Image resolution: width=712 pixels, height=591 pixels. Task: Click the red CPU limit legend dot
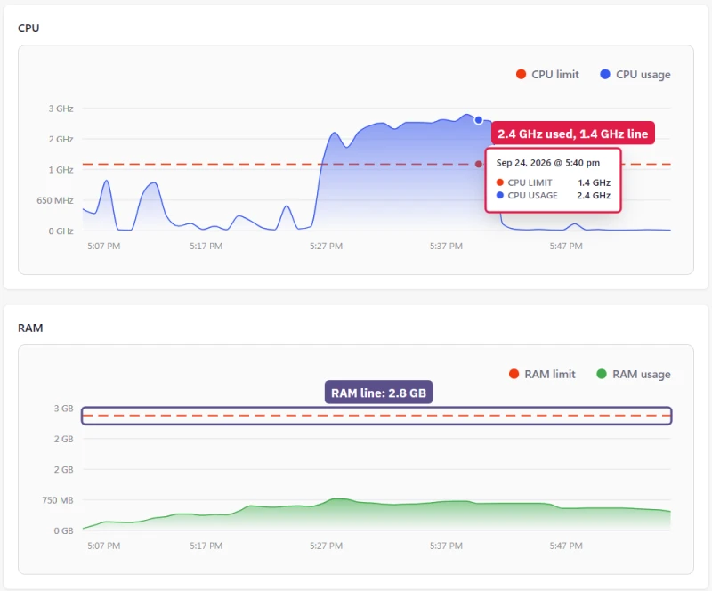click(521, 74)
